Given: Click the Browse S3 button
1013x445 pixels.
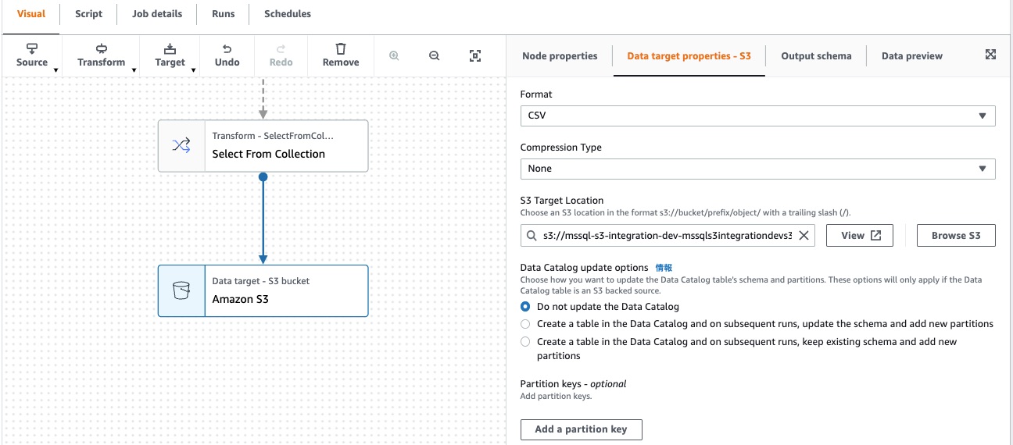Looking at the screenshot, I should (956, 235).
